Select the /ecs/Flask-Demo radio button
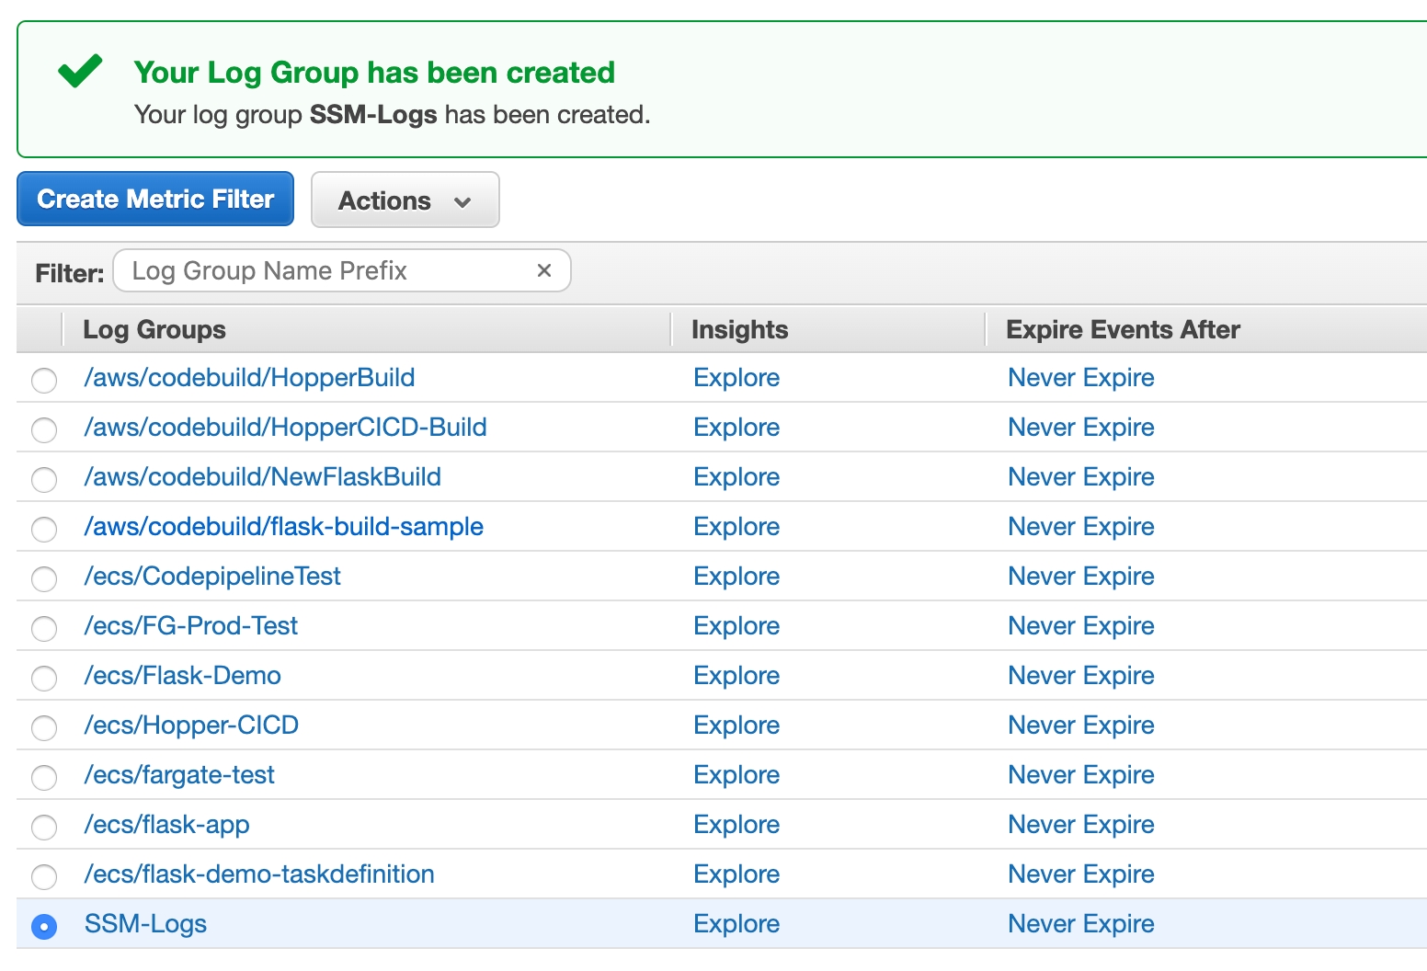Viewport: 1427px width, 971px height. pos(44,678)
